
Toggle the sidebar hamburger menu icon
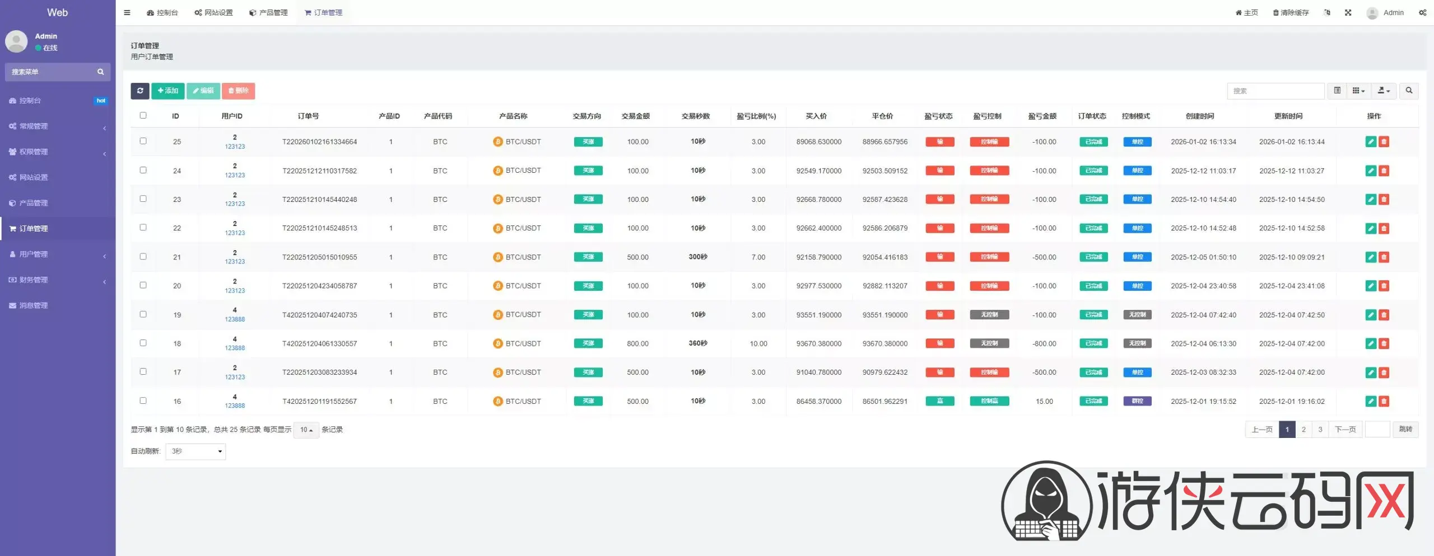(127, 12)
